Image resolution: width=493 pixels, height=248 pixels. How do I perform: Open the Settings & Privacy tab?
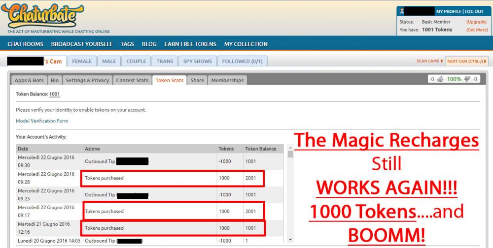click(87, 80)
